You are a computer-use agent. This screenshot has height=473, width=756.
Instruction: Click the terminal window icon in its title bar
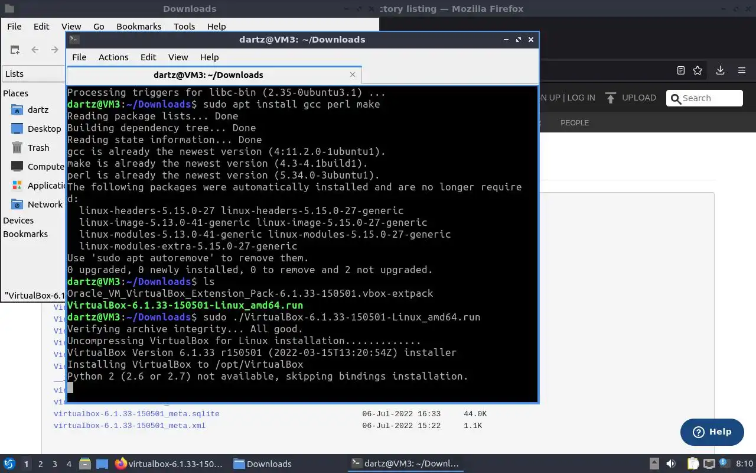click(74, 40)
